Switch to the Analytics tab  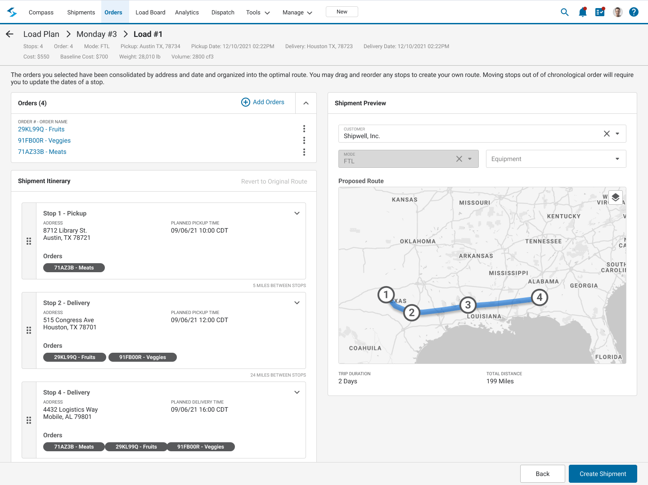(187, 12)
